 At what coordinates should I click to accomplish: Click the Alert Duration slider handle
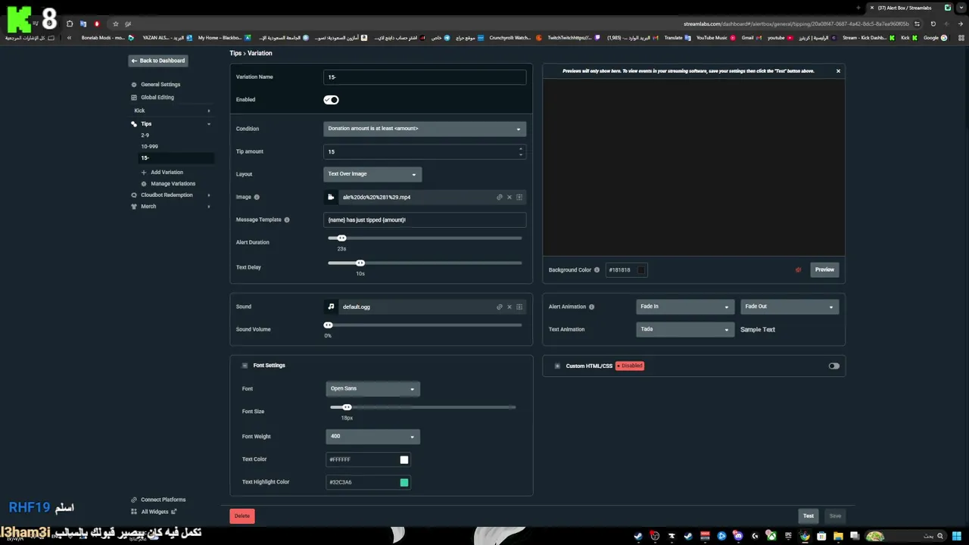342,238
